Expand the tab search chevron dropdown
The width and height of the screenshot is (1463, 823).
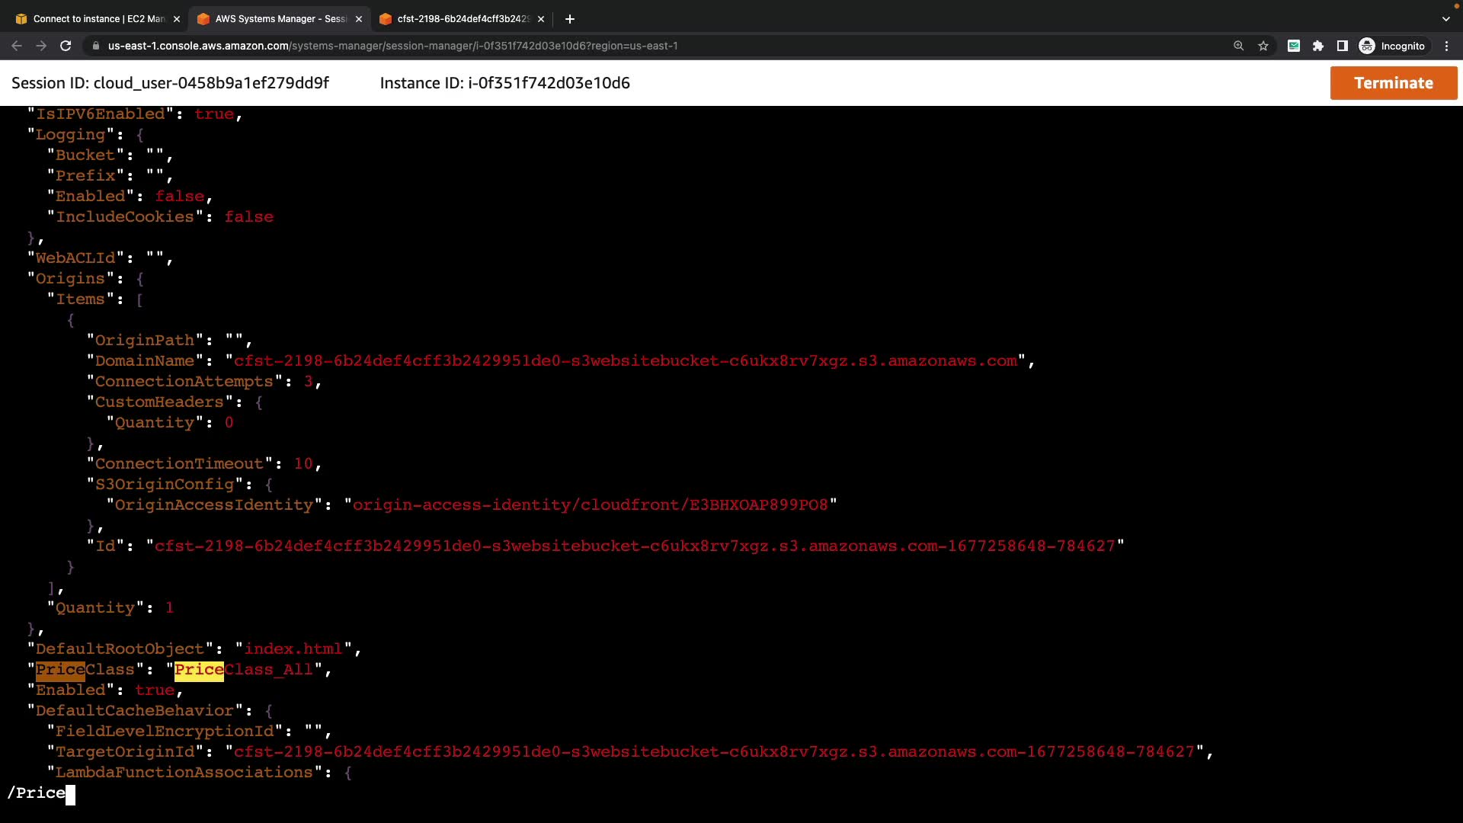[x=1445, y=18]
